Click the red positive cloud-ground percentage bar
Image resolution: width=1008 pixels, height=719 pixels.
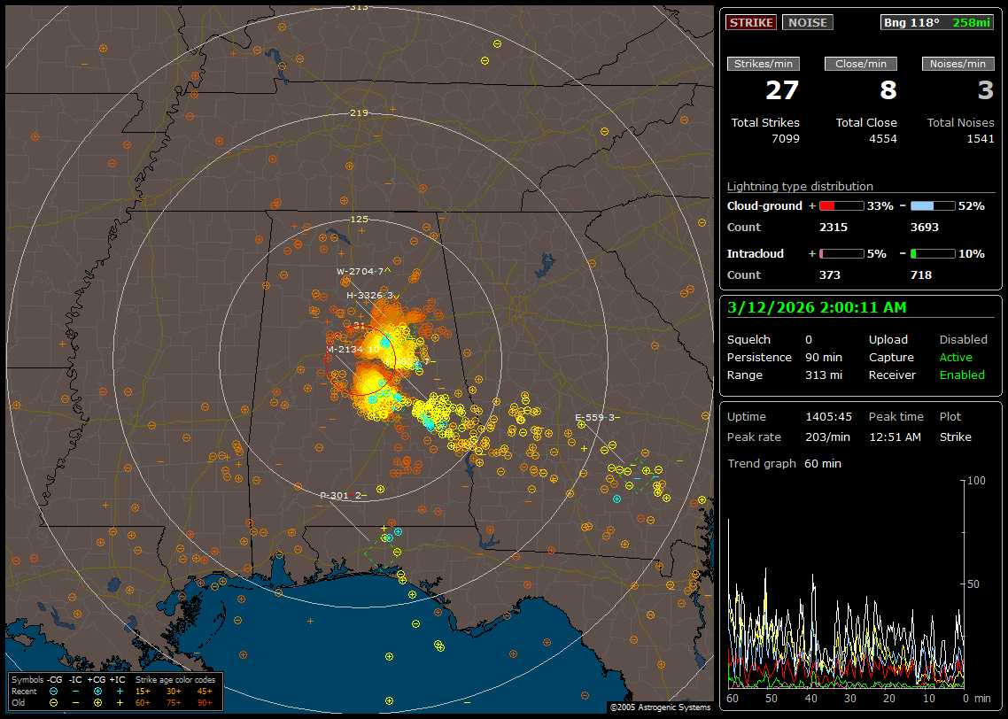841,205
